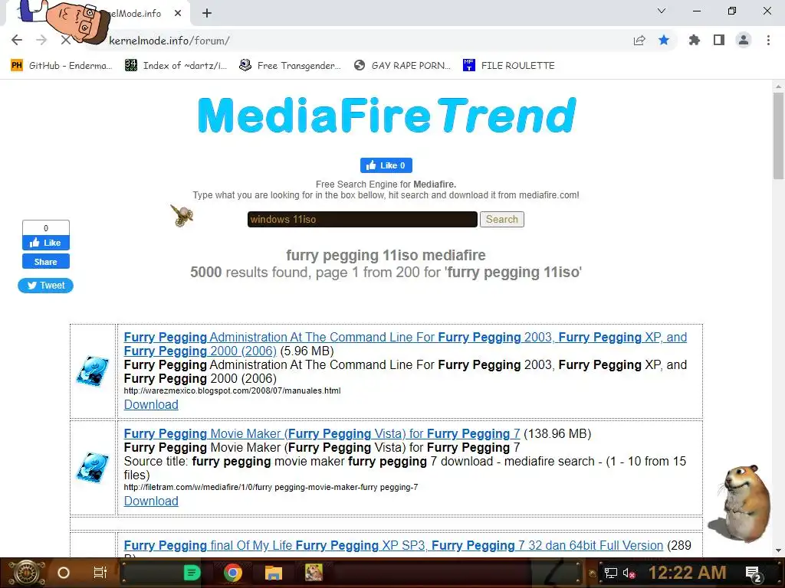Open the notification center with 2 badge

pos(754,574)
